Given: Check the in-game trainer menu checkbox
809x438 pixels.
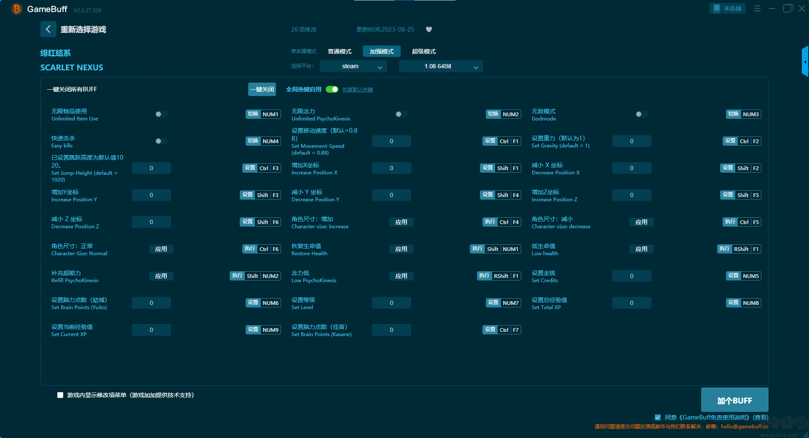Looking at the screenshot, I should (x=60, y=395).
